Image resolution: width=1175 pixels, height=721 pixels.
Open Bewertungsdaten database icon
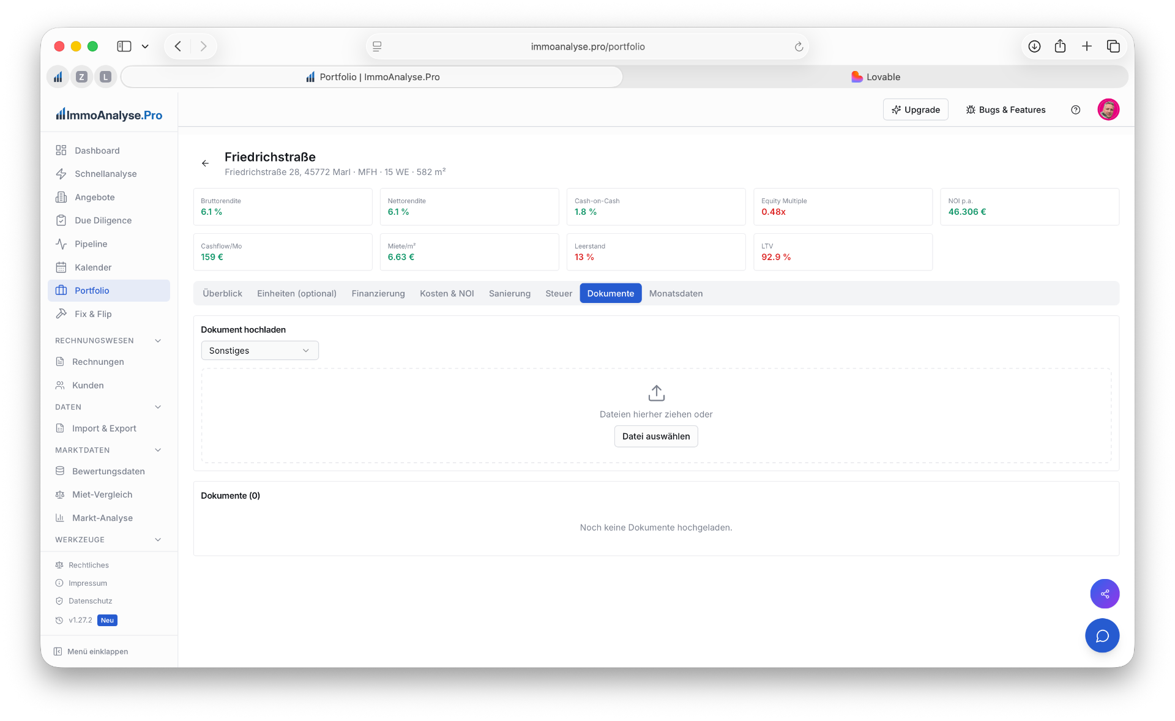(60, 471)
